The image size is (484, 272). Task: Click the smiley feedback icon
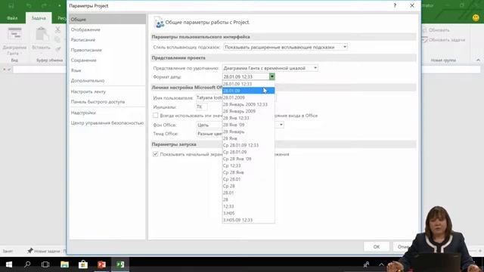[x=476, y=18]
